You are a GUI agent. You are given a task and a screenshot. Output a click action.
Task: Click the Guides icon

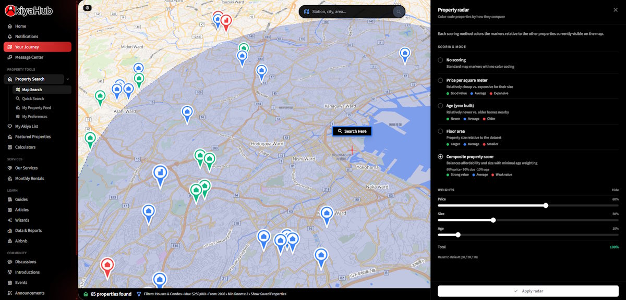[10, 199]
